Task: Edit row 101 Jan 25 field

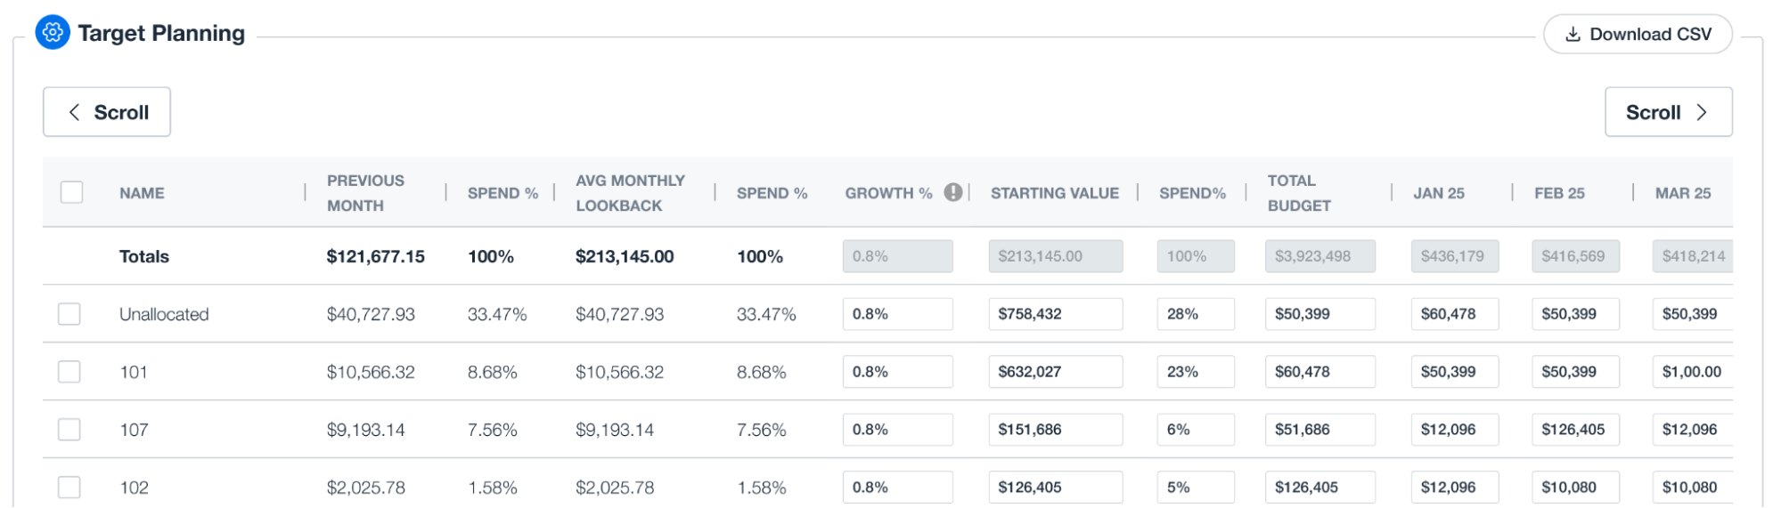Action: coord(1454,372)
